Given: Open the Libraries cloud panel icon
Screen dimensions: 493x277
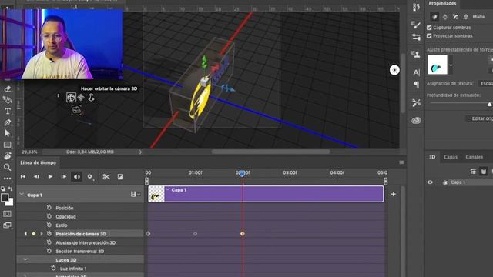Looking at the screenshot, I should click(416, 120).
